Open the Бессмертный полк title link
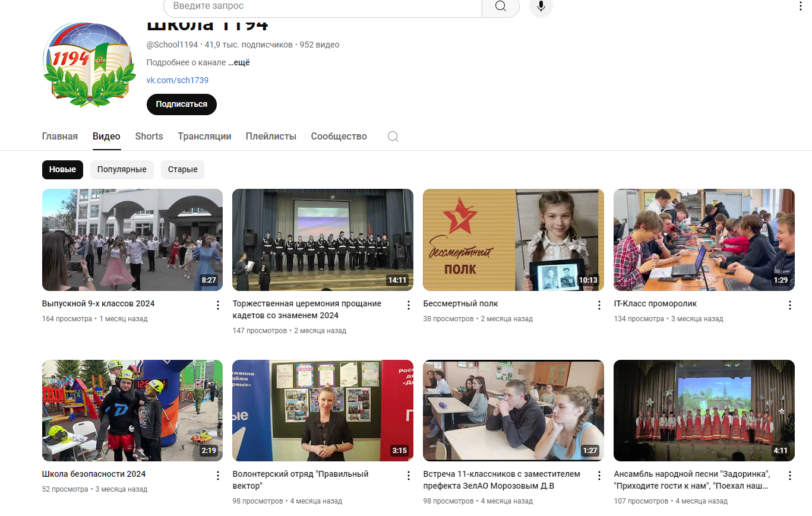The height and width of the screenshot is (516, 812). [461, 303]
